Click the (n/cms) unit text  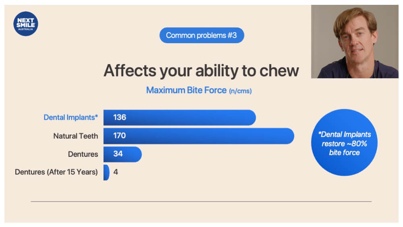pos(240,91)
